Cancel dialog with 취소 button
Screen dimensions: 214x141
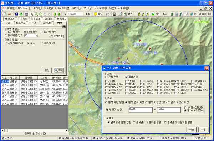(191, 130)
